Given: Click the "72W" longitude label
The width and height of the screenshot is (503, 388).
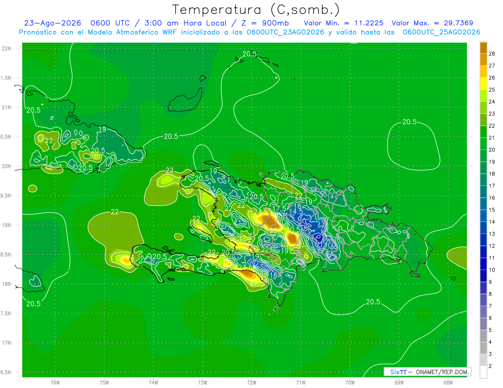Looking at the screenshot, I should tap(251, 383).
